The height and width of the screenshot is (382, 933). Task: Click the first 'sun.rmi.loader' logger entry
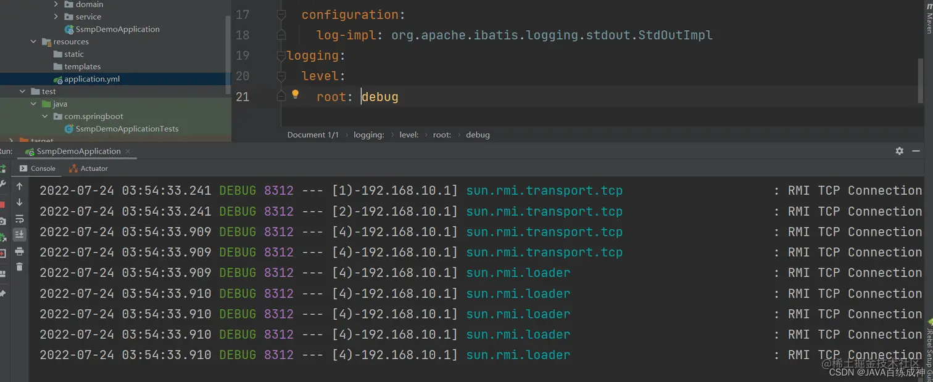tap(518, 273)
